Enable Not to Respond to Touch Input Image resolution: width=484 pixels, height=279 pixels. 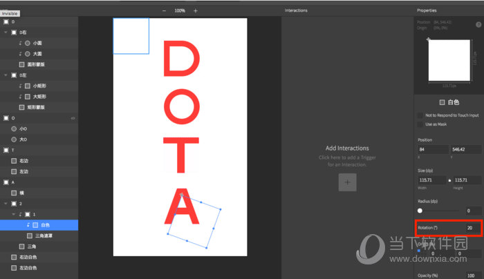click(x=420, y=115)
